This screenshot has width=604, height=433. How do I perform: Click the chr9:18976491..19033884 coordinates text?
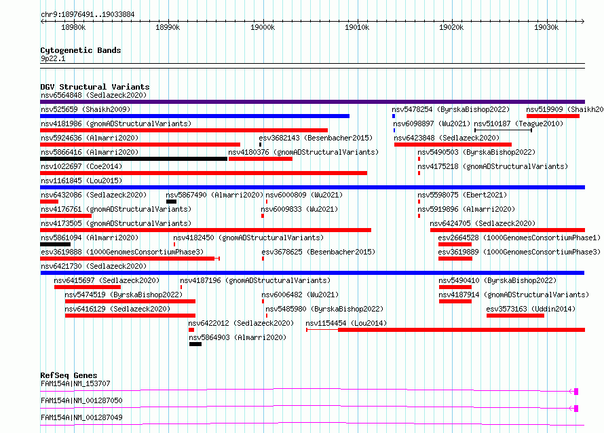point(88,14)
